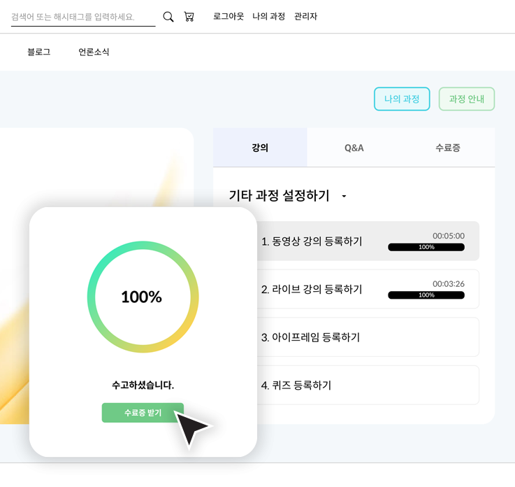Screen dimensions: 515x487
Task: Click the 00:05:00 lecture progress bar
Action: tap(426, 247)
